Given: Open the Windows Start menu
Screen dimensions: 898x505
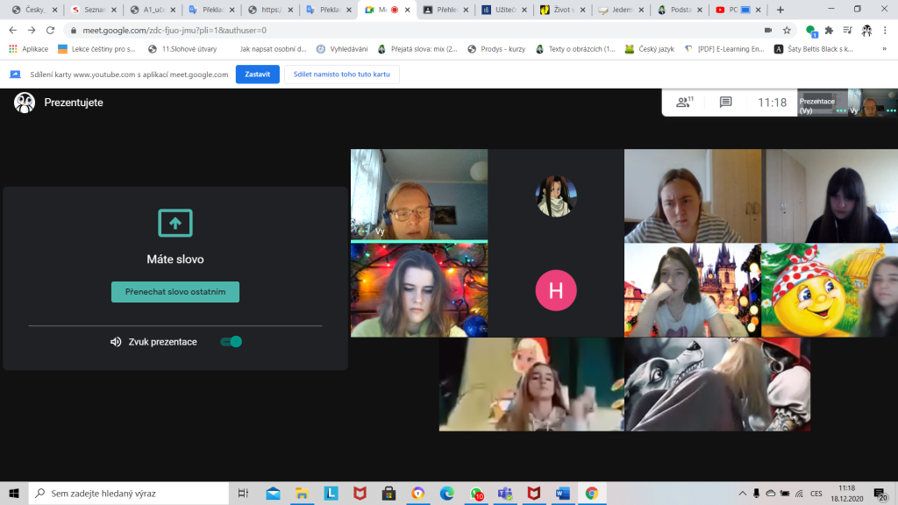Looking at the screenshot, I should (14, 493).
